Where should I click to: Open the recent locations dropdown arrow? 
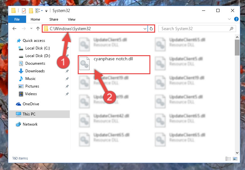[32, 29]
